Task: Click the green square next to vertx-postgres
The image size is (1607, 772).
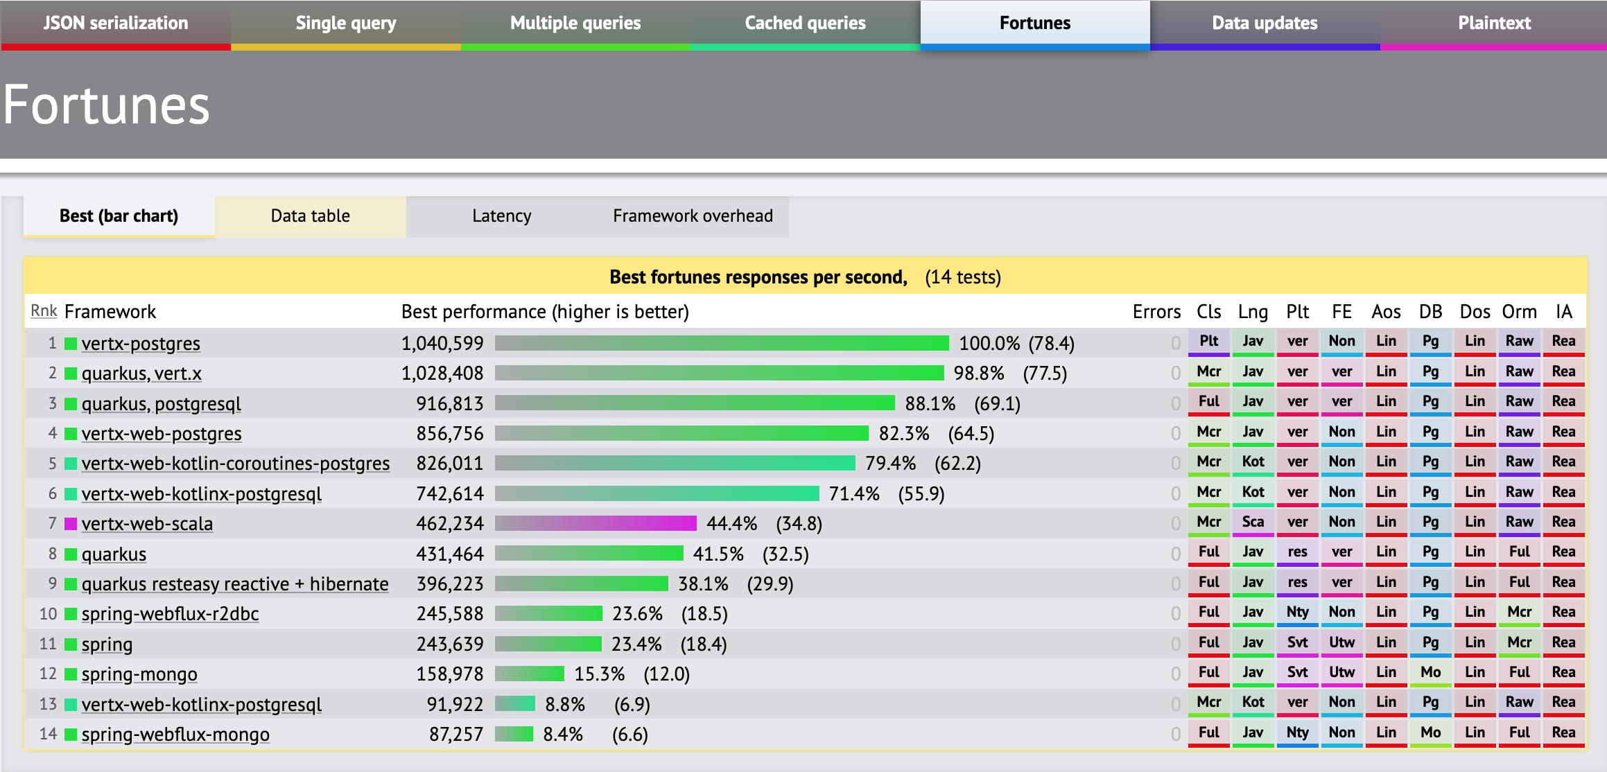Action: click(71, 343)
